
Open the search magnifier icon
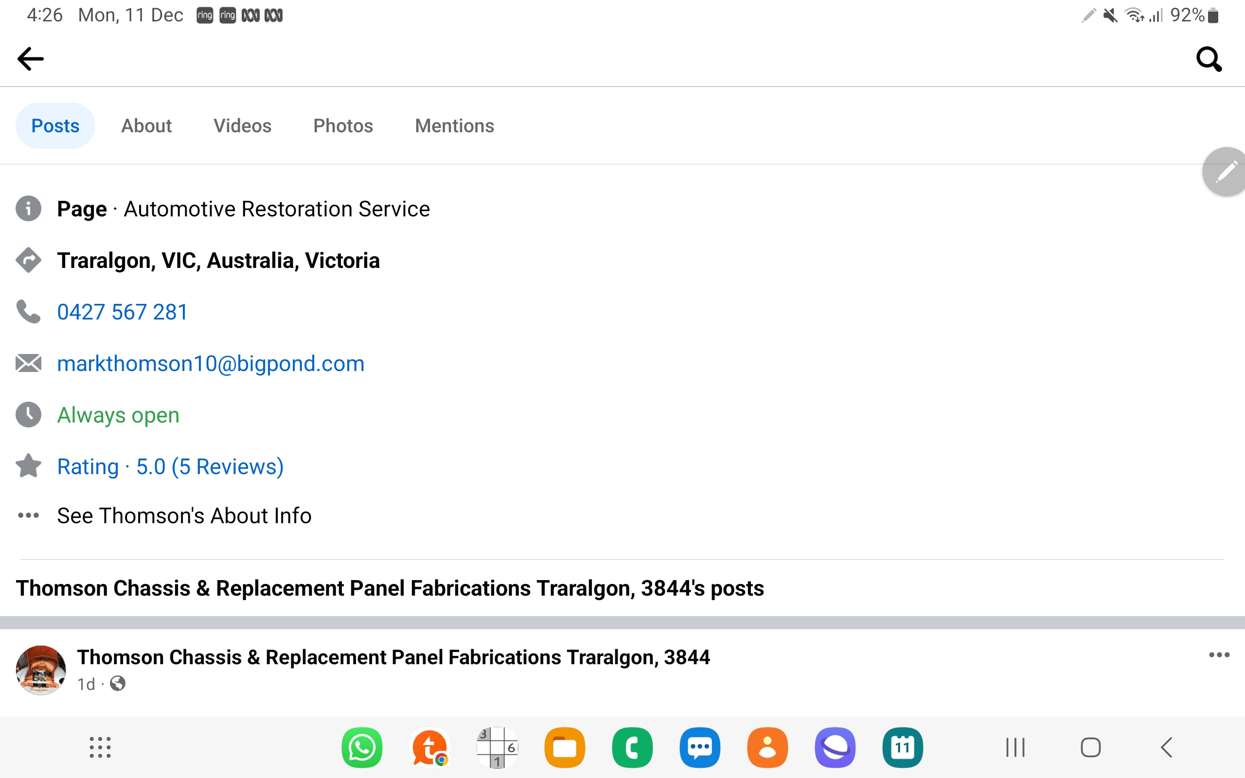tap(1209, 59)
